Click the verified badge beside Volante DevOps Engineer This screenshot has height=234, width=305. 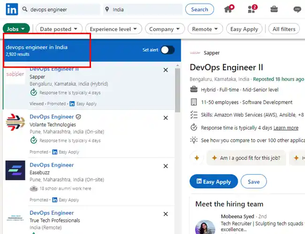click(x=78, y=117)
